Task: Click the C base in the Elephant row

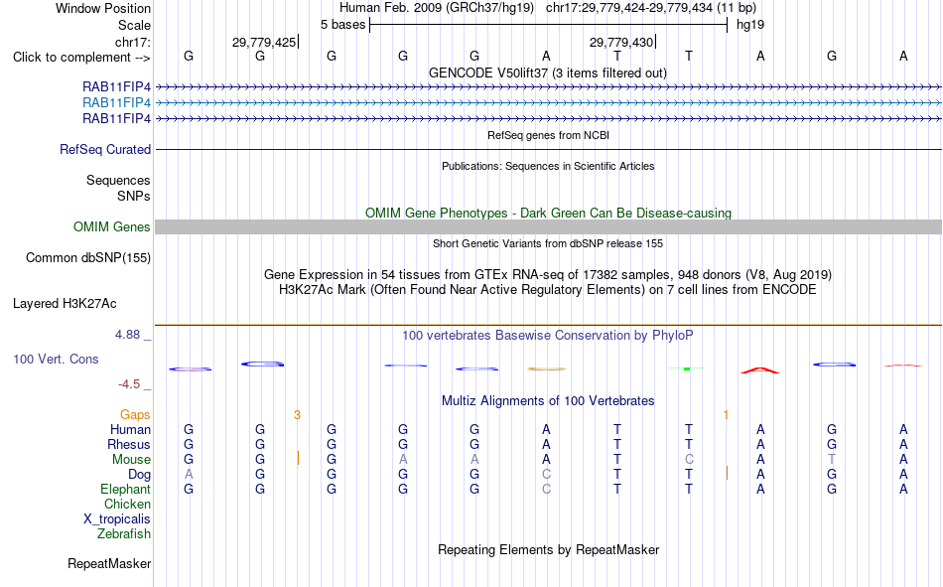Action: [x=546, y=489]
